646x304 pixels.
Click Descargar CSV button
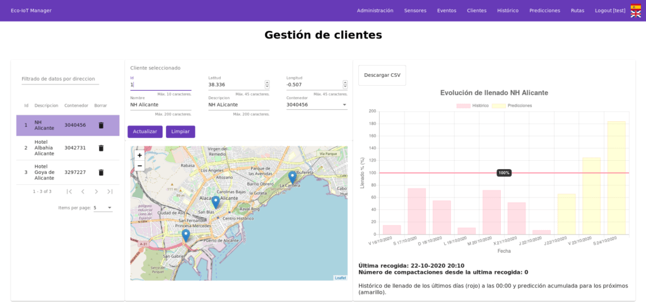coord(382,76)
